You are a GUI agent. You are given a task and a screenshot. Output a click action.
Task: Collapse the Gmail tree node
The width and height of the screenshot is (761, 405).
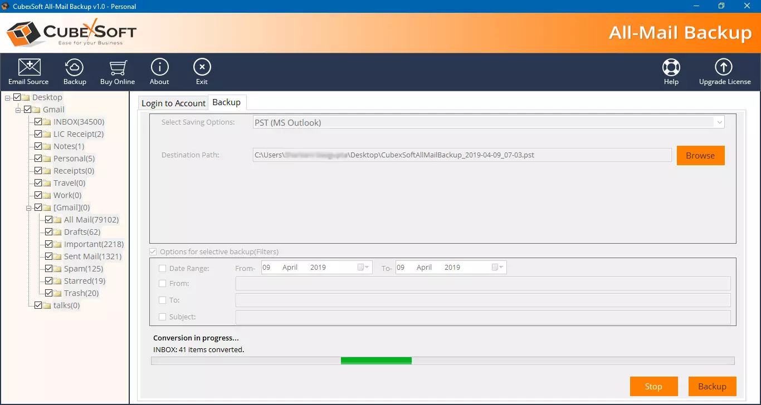(x=18, y=110)
